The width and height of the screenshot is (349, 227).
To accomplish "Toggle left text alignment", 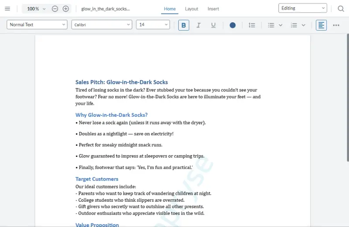I will (x=321, y=25).
